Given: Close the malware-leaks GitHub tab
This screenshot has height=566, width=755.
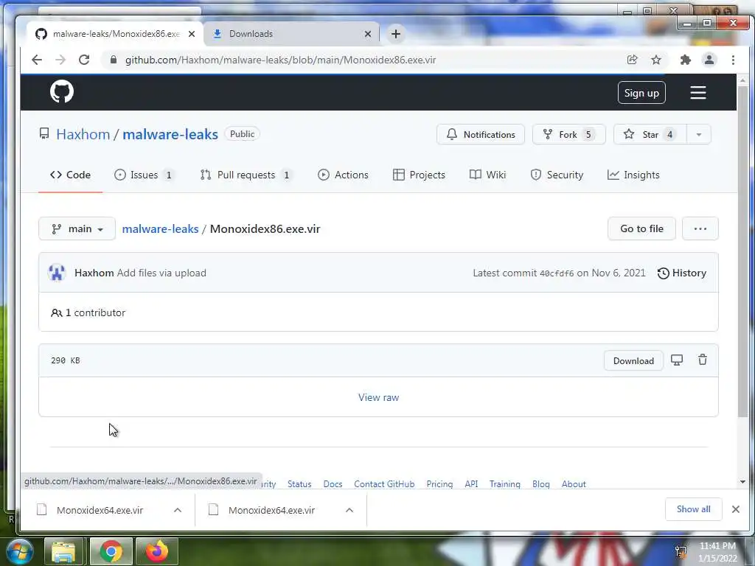Looking at the screenshot, I should 192,34.
